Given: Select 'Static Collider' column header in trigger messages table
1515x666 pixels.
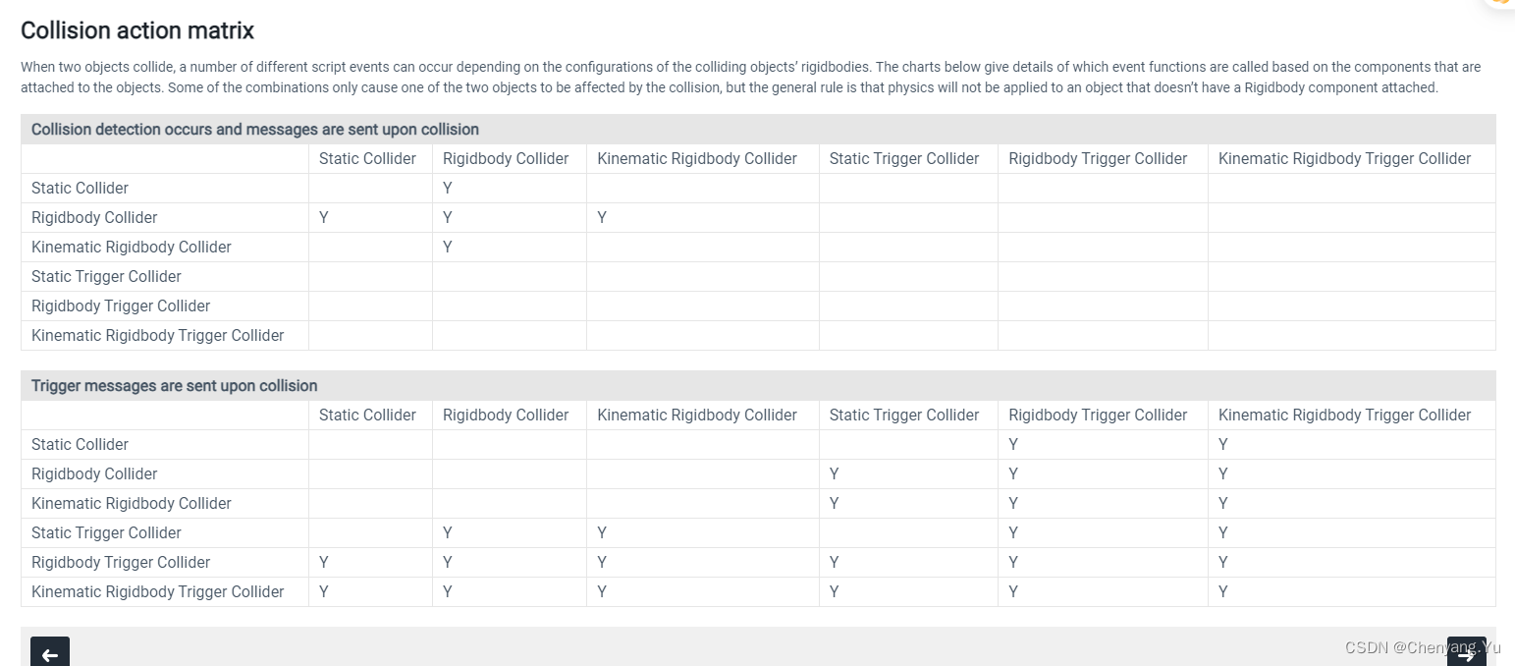Looking at the screenshot, I should tap(367, 416).
